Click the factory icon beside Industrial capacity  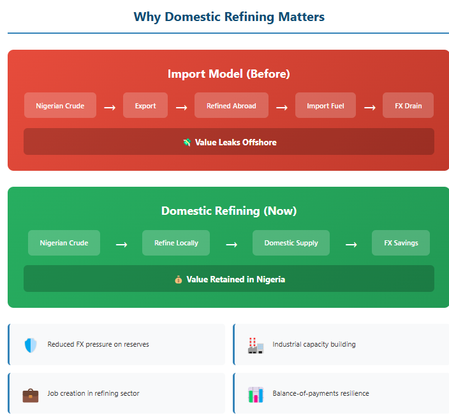tap(256, 345)
